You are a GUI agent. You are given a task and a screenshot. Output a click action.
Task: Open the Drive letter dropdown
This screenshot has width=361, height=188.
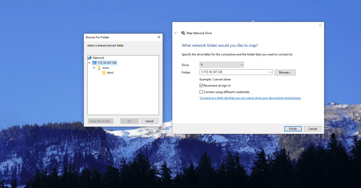click(x=221, y=65)
